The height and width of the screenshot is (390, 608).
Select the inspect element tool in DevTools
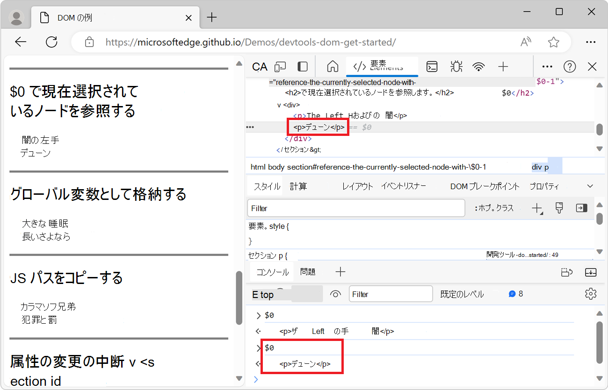(x=260, y=66)
